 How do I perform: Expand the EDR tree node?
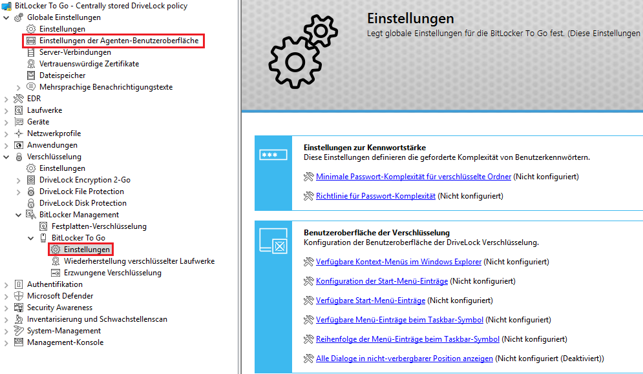(x=6, y=99)
